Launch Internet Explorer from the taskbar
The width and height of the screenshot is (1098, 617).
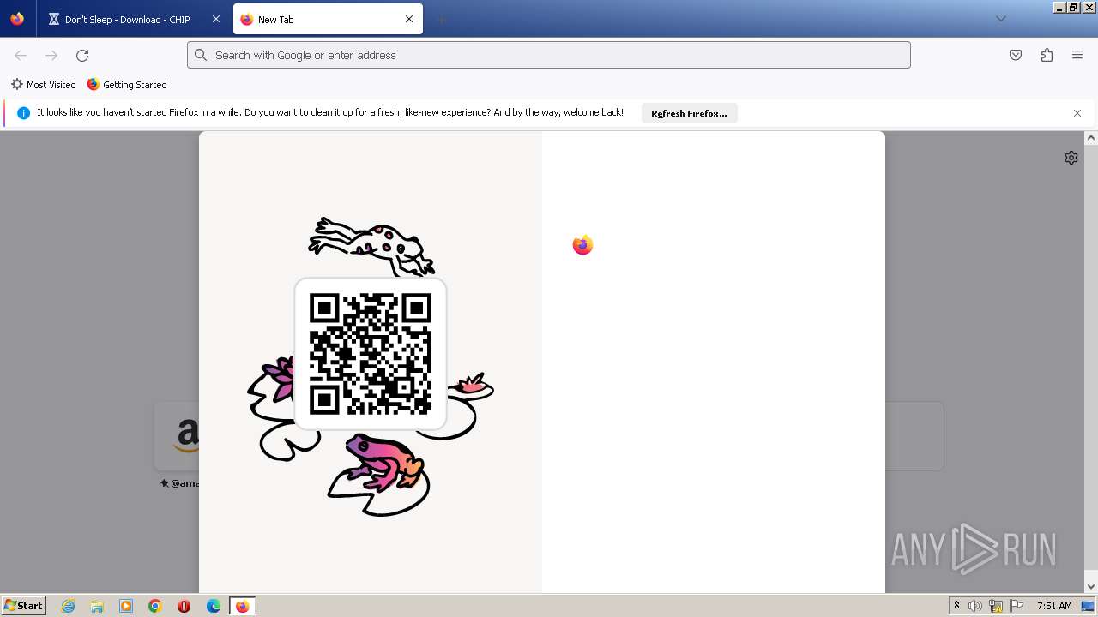[69, 606]
